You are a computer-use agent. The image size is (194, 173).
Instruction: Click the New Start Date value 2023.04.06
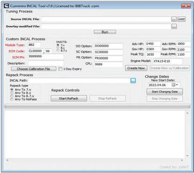[x=157, y=85]
